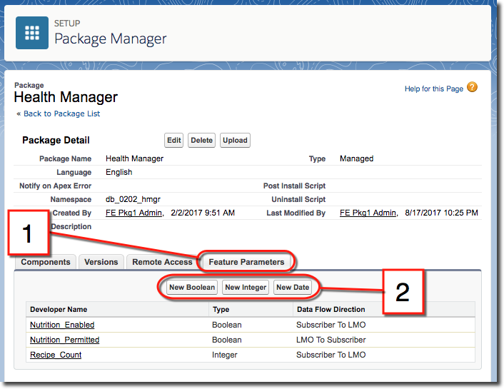This screenshot has height=389, width=504.
Task: Click the Upload button
Action: 235,140
